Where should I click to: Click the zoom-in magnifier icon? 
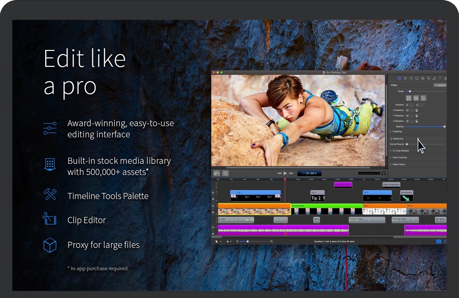(271, 242)
